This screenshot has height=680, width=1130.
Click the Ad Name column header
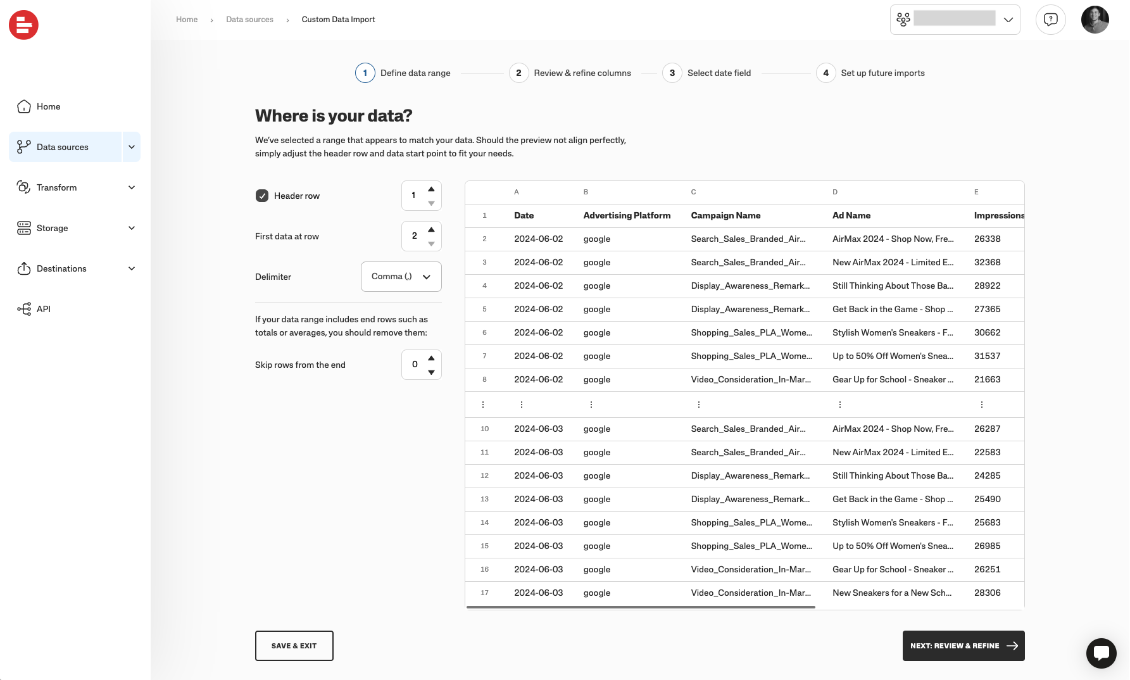(851, 215)
